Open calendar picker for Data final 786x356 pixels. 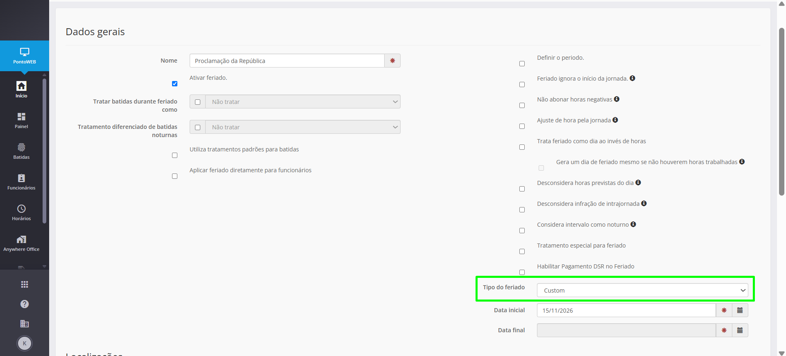click(x=740, y=330)
